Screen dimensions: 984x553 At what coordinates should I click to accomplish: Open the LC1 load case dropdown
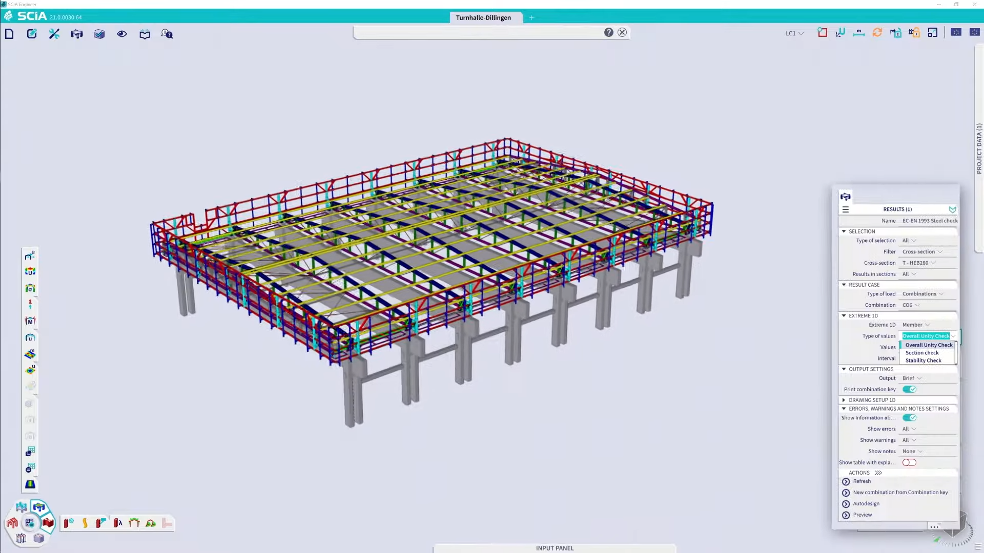(795, 33)
